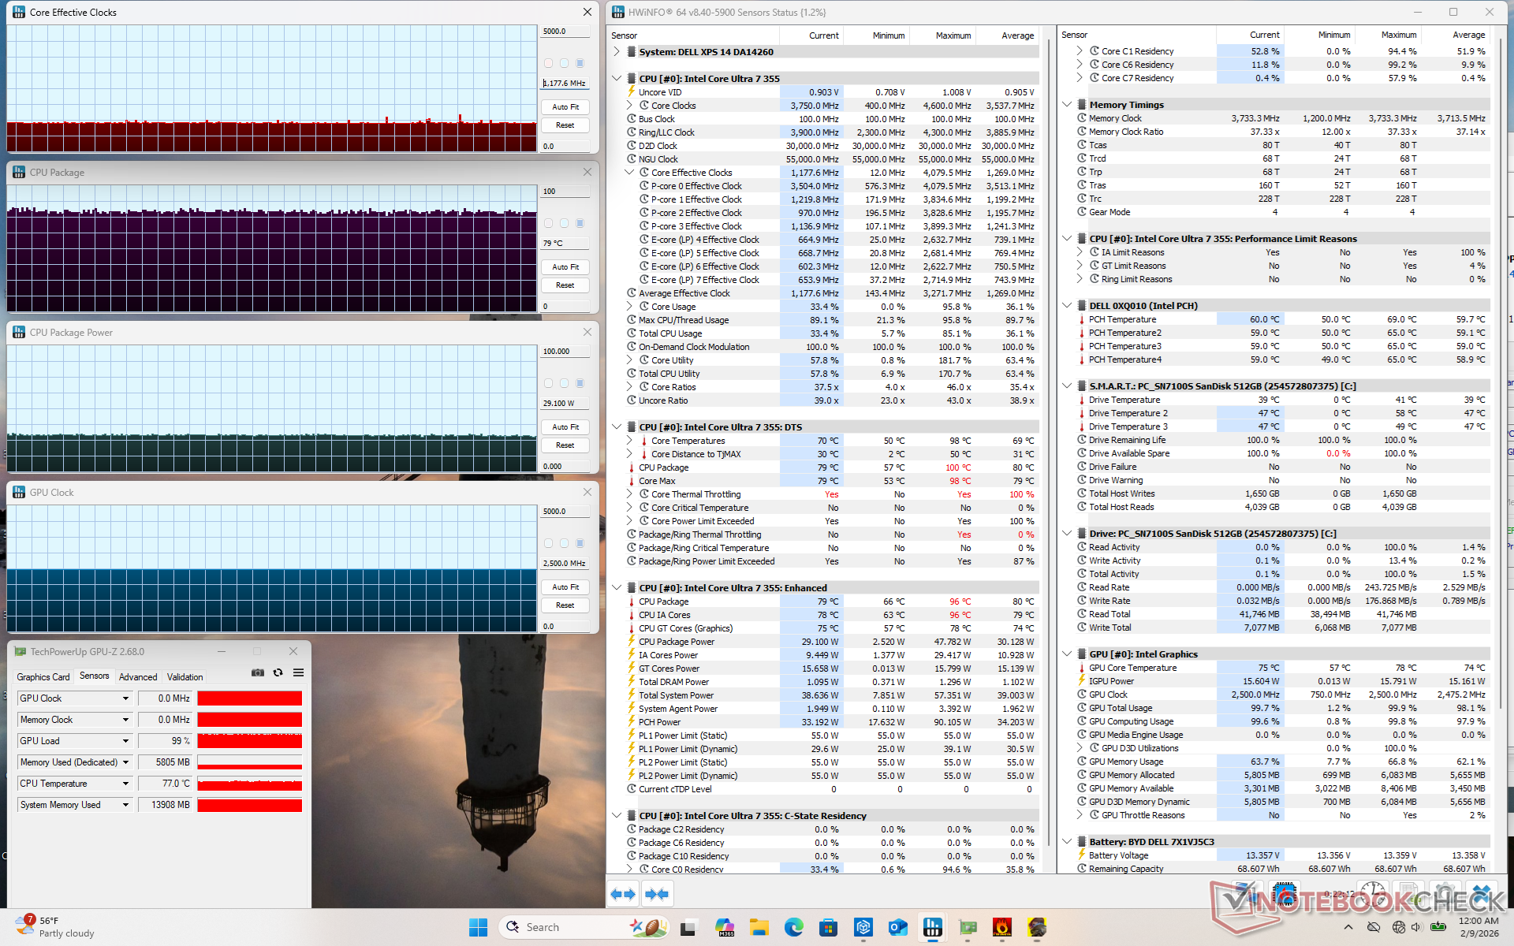Click HWiNFO shrink columns inward-arrows icon
The width and height of the screenshot is (1514, 946).
(x=656, y=894)
